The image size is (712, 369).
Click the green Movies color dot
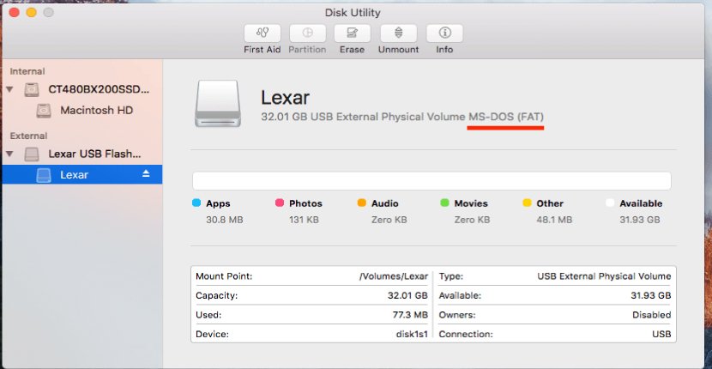[x=444, y=203]
